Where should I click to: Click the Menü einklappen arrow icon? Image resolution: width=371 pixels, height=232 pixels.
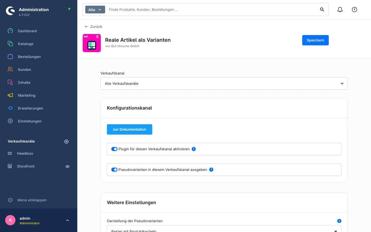[x=10, y=200]
